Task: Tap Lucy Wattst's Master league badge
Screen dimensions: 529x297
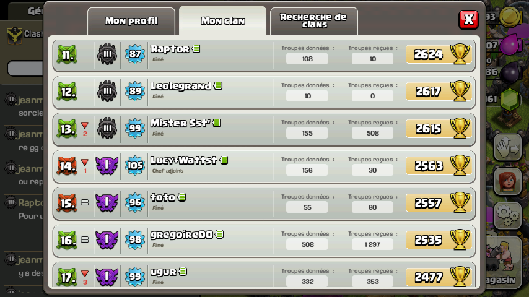Action: (107, 166)
